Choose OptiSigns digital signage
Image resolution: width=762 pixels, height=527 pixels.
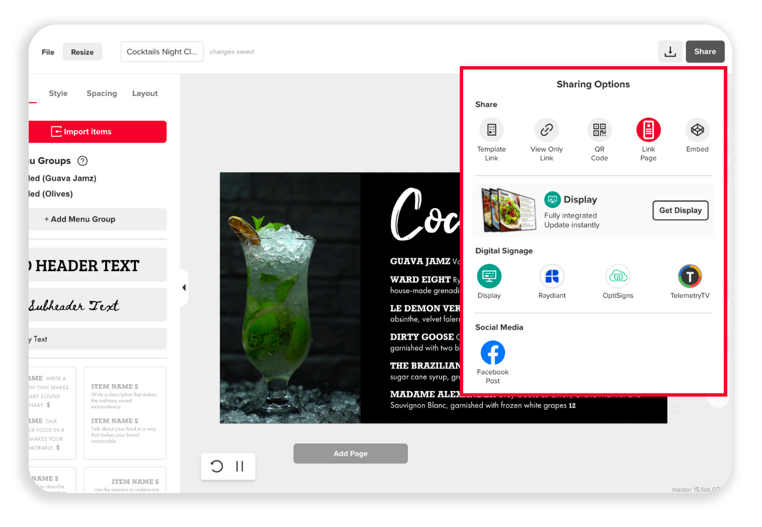618,276
